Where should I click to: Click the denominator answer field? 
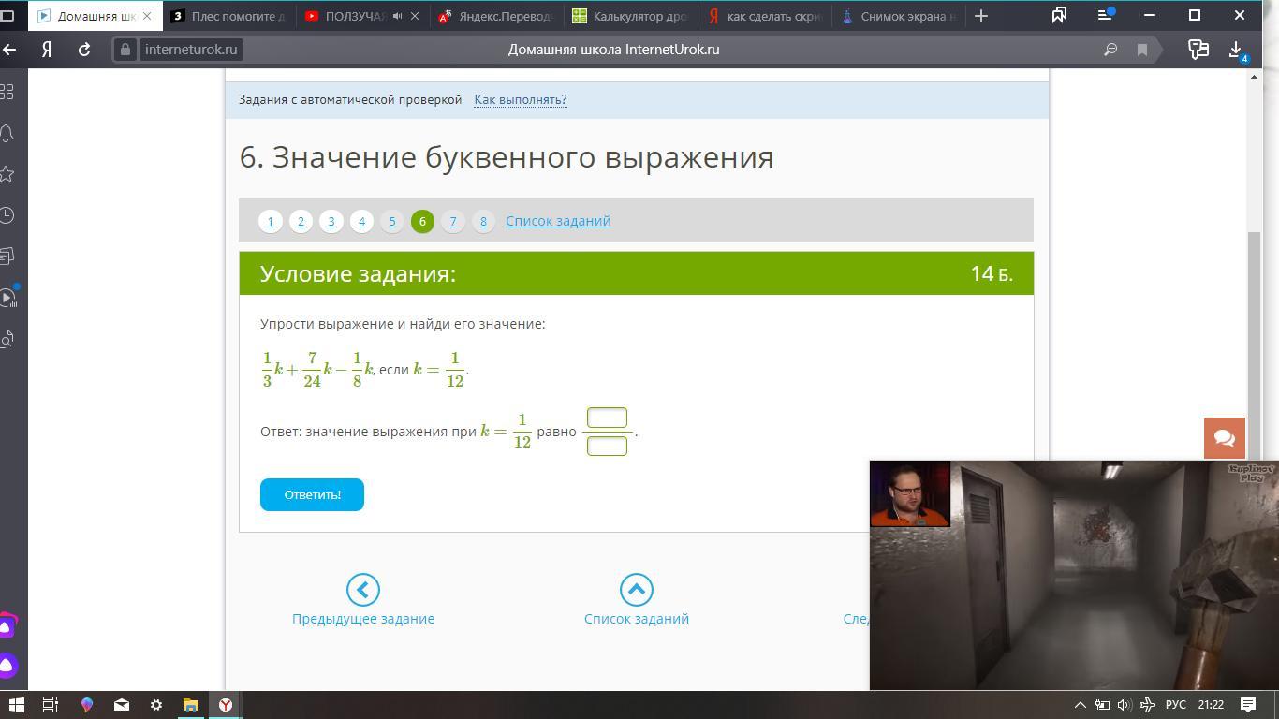(607, 446)
